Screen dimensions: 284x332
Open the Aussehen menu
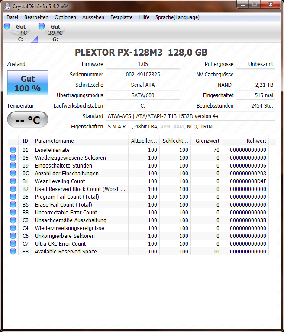point(93,17)
